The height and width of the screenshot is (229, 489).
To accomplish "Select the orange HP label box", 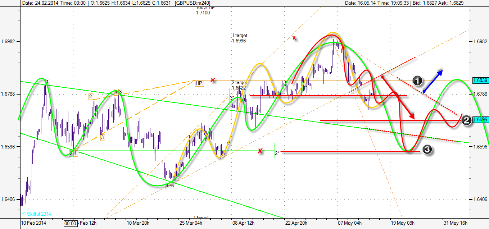I will coord(199,83).
